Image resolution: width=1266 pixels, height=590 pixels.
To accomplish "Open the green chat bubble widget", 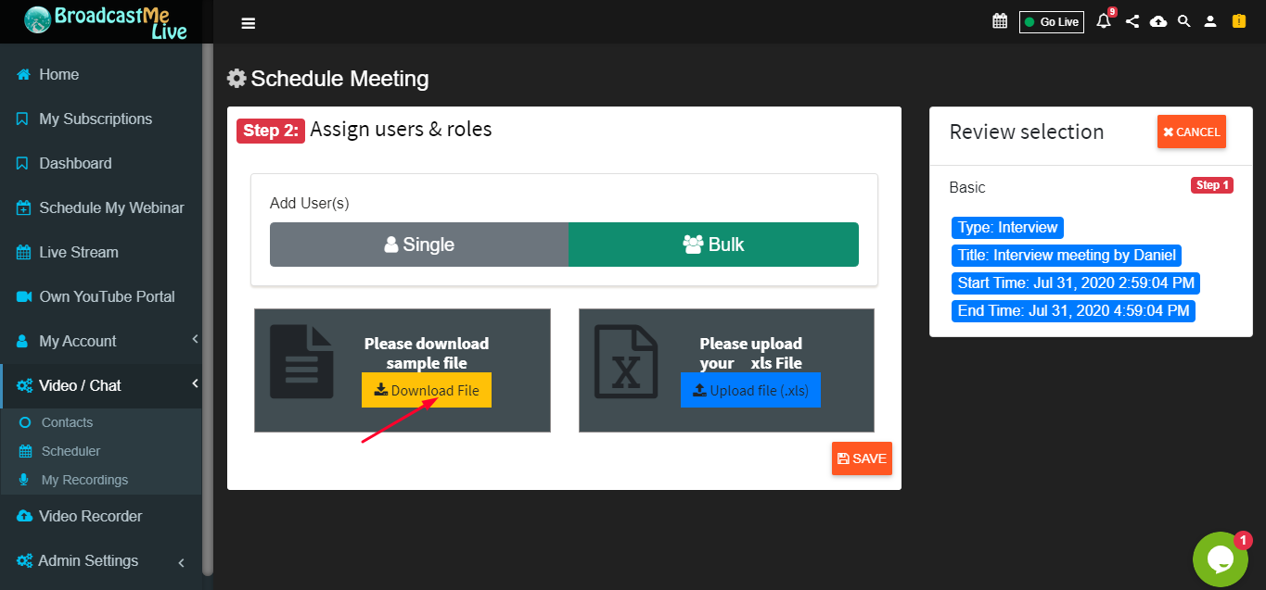I will coord(1220,559).
